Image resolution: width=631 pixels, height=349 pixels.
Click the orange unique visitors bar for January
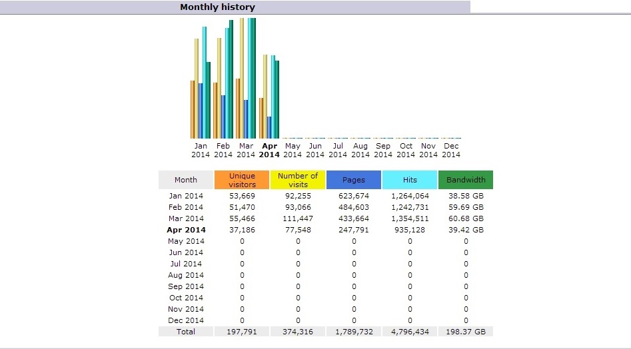point(193,109)
